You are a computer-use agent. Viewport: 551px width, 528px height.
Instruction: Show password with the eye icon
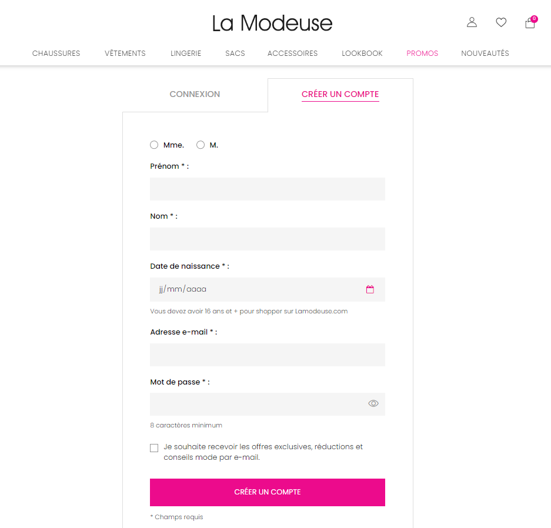coord(373,403)
